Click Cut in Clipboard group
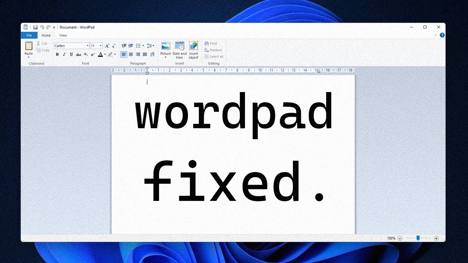The image size is (468, 263). [42, 43]
